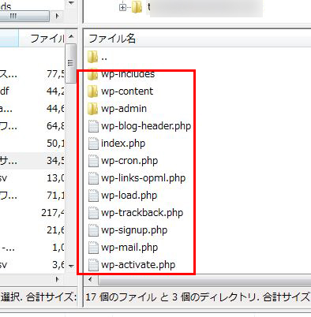
Task: Sort remote list by ファイル名 column header
Action: (112, 39)
